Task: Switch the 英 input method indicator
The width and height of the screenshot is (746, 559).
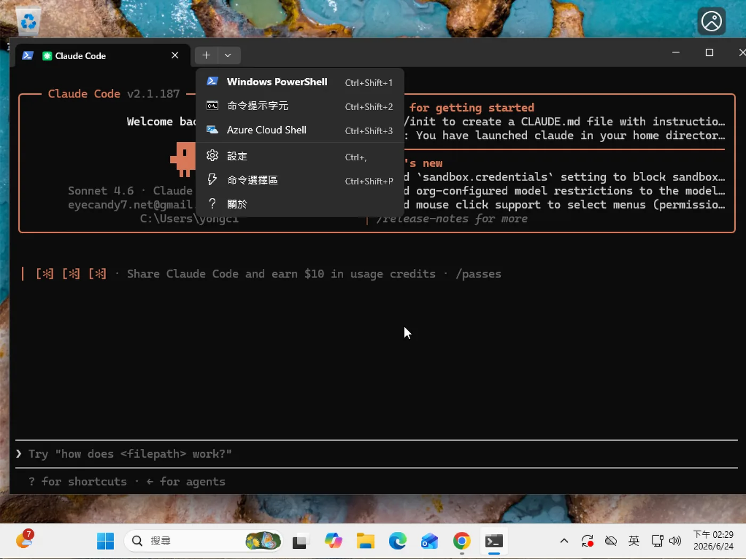Action: click(x=634, y=541)
